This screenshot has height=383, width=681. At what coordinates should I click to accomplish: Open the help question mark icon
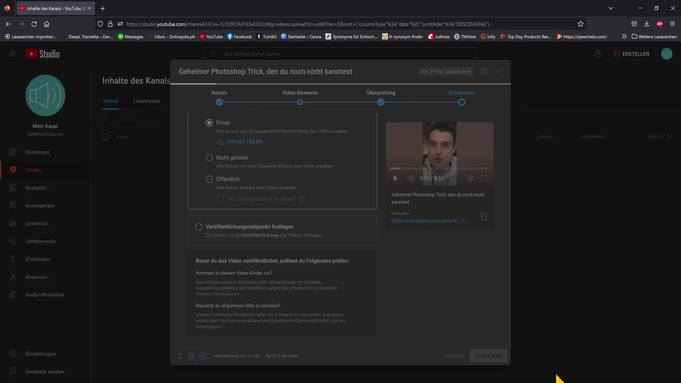pyautogui.click(x=598, y=54)
